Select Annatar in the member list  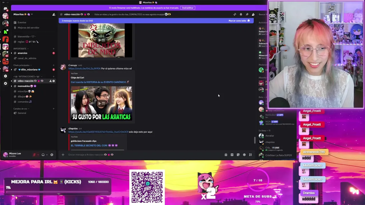coord(270,136)
